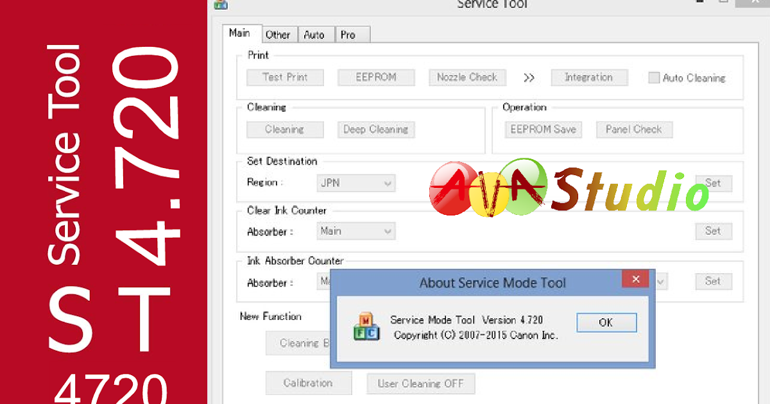Start Deep Cleaning
The height and width of the screenshot is (404, 770).
[x=376, y=129]
